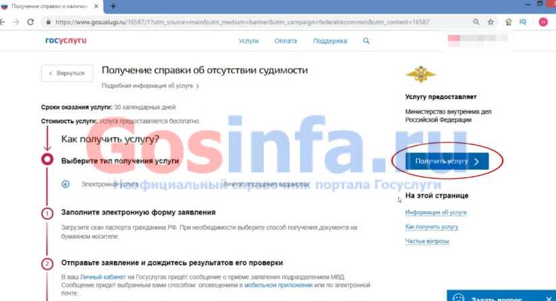Click the zoom magnifier in address bar
Screen dimensions: 556x301
click(x=476, y=22)
